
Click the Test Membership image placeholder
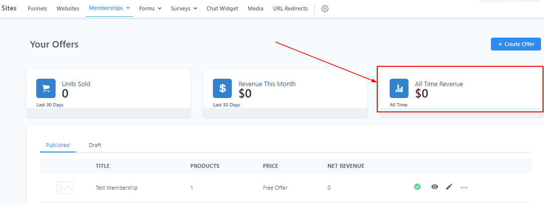pos(65,188)
